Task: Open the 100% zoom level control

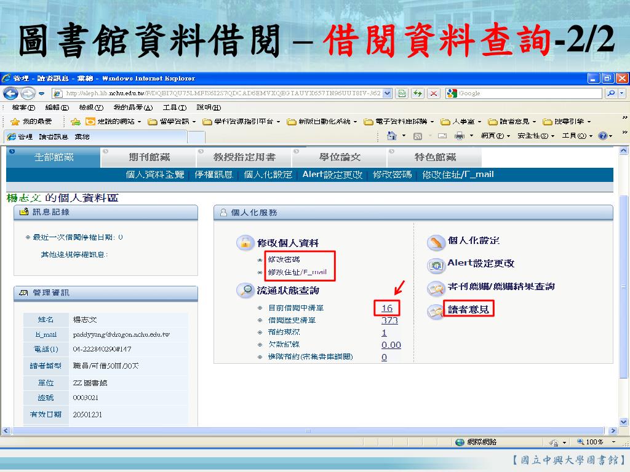Action: (x=596, y=442)
